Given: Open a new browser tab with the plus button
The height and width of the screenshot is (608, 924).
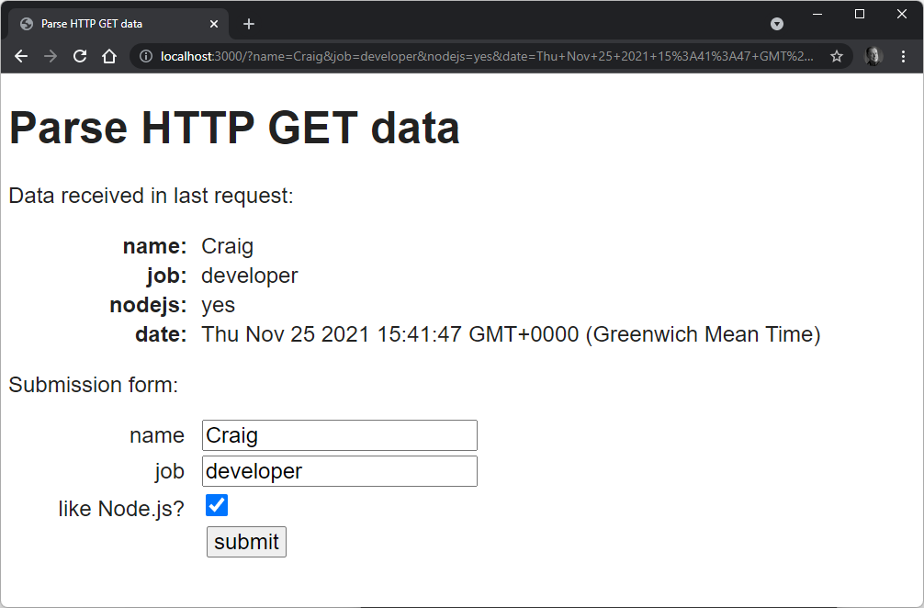Looking at the screenshot, I should [248, 23].
